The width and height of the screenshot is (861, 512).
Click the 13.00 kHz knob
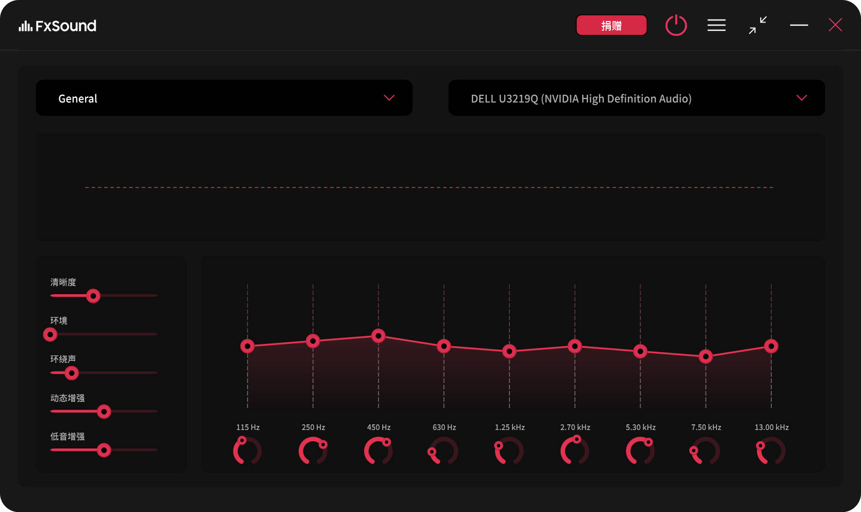(771, 450)
